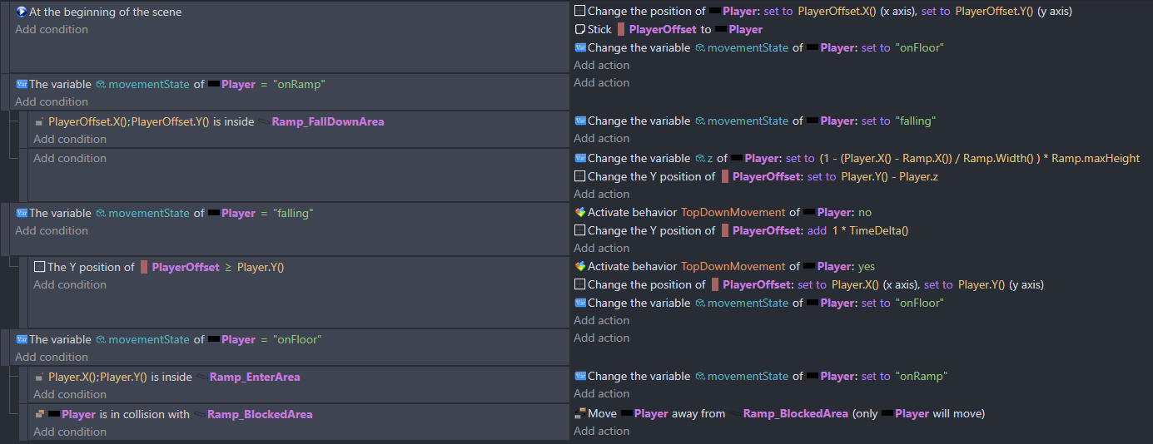Click the TopDownMovement behavior icon set to "yes"
The image size is (1153, 444).
[580, 266]
